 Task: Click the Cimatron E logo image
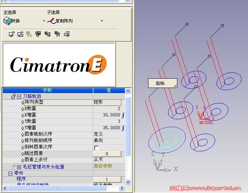[x=59, y=64]
